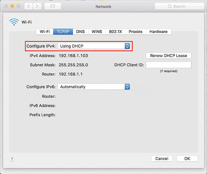This screenshot has height=174, width=207.
Task: Open the show-all grid icon
Action: 53,7
